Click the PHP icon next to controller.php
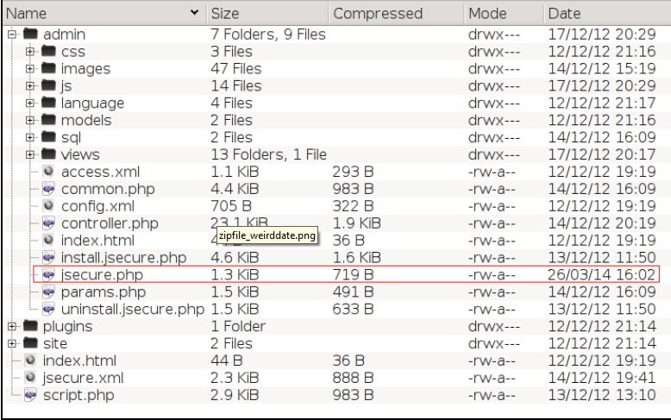The height and width of the screenshot is (420, 671). coord(48,223)
